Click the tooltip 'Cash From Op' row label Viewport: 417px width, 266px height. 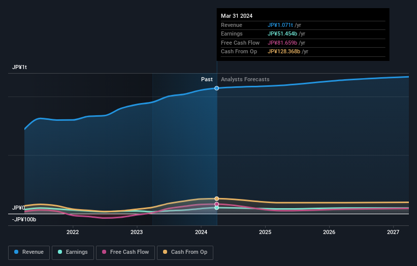point(239,52)
